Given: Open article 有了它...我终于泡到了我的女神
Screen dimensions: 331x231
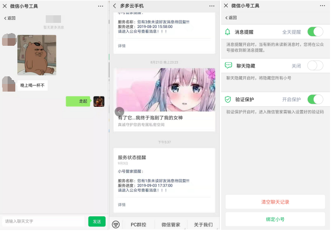Looking at the screenshot, I should 150,118.
